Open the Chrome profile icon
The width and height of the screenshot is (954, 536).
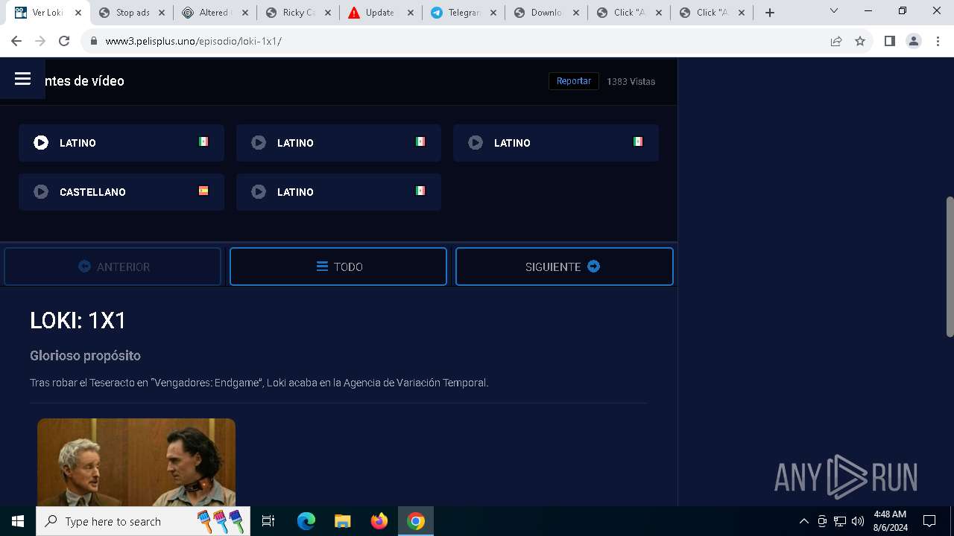[914, 41]
